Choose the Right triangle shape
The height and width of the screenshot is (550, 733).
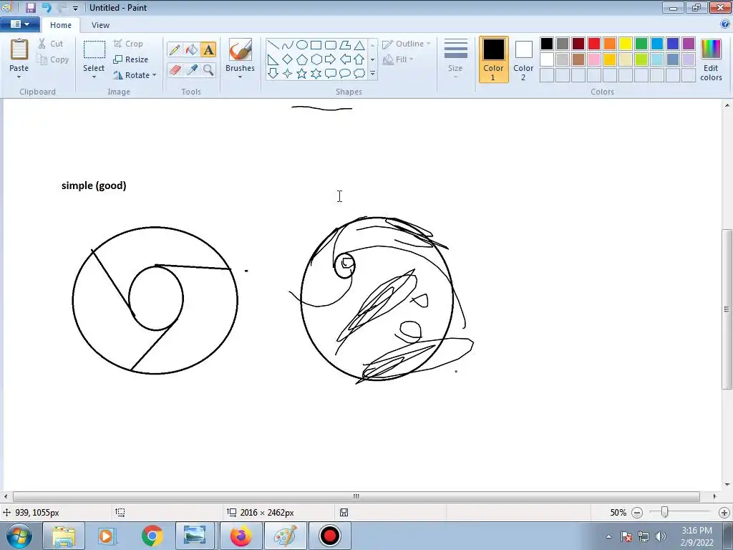click(273, 59)
